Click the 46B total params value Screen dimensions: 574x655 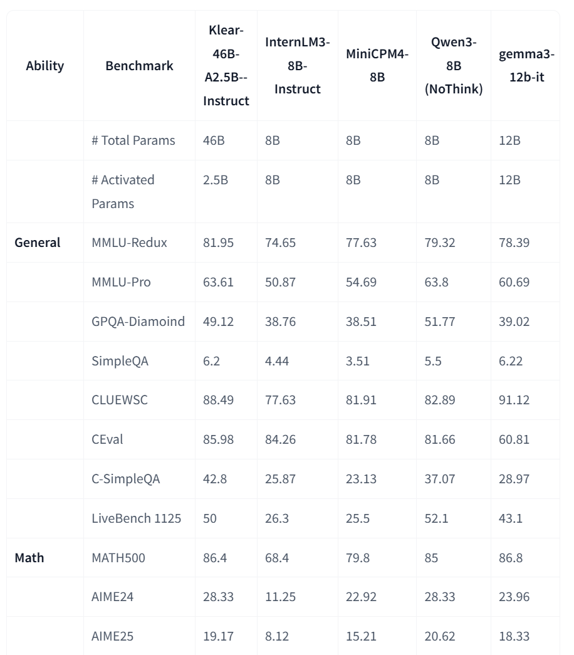pos(214,140)
